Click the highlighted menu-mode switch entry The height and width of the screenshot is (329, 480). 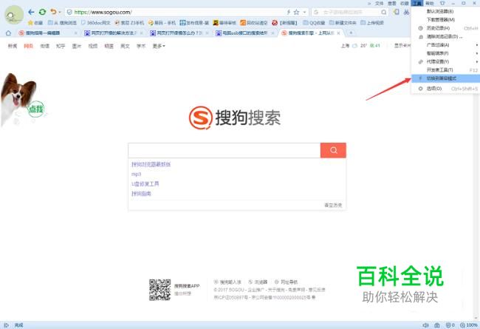point(445,78)
